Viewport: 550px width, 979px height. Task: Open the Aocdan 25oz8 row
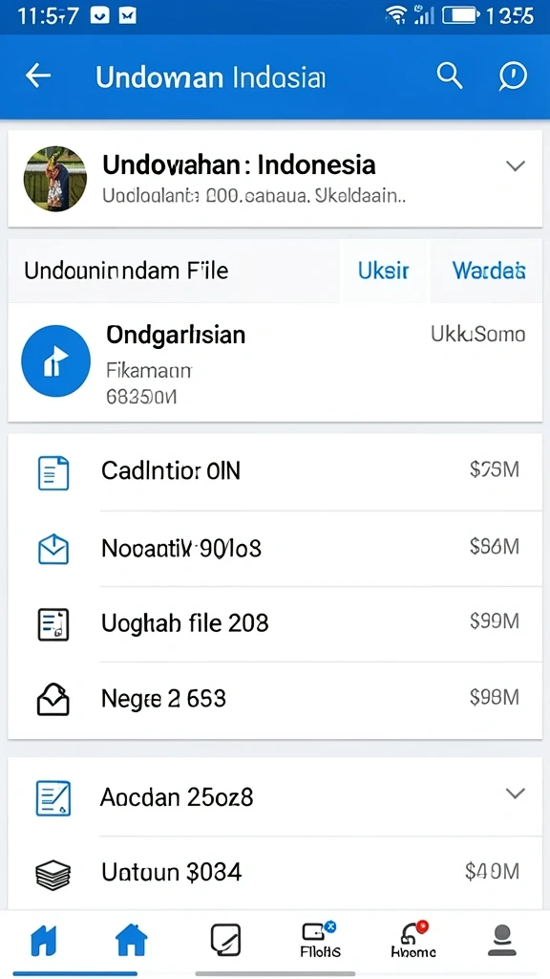(x=275, y=797)
